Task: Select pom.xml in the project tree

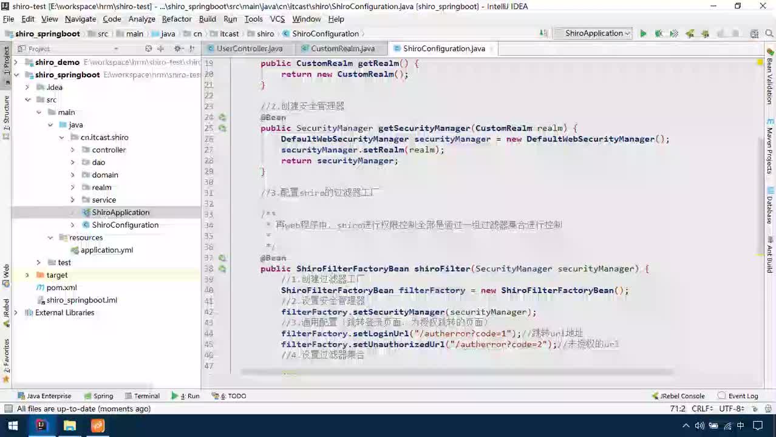Action: click(x=56, y=288)
